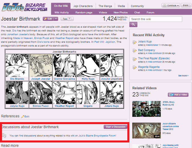Open the Josuke (Jojolion) birthmark image

[x=112, y=66]
